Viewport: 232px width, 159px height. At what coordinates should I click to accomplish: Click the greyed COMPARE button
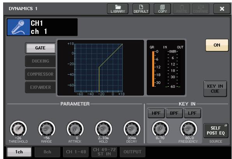(200, 9)
